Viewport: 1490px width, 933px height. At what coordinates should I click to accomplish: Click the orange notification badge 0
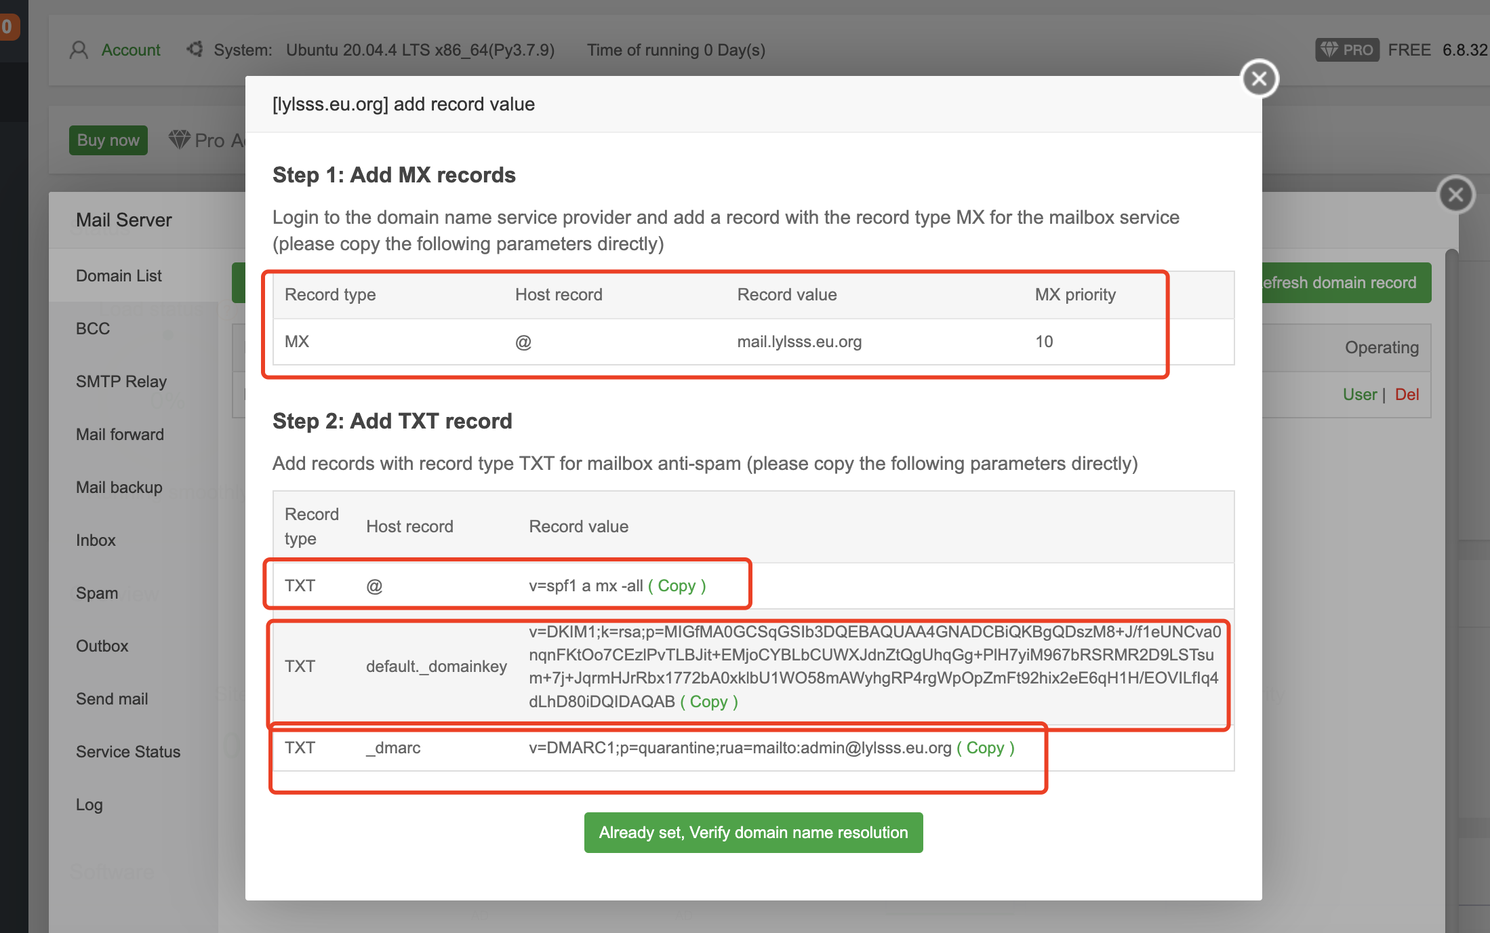tap(8, 27)
